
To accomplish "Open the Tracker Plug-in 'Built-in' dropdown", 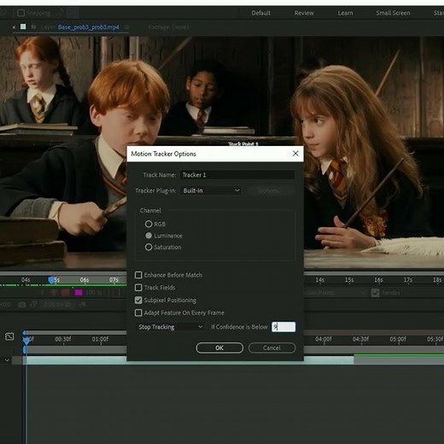I will click(x=211, y=190).
